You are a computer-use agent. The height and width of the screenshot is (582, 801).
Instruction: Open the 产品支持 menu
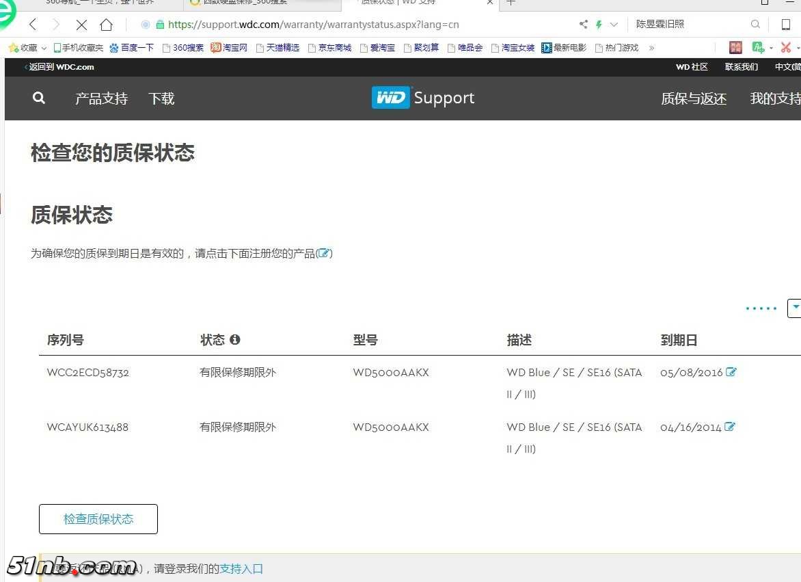coord(101,98)
